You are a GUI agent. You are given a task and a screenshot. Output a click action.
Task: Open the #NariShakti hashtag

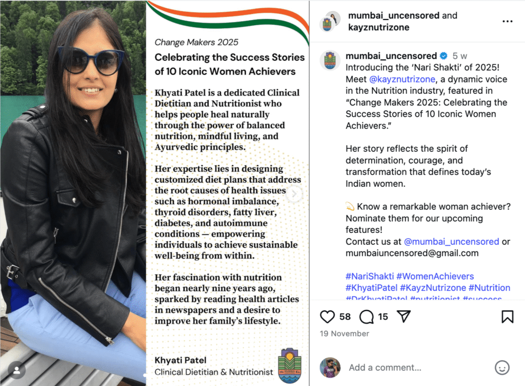coord(370,276)
